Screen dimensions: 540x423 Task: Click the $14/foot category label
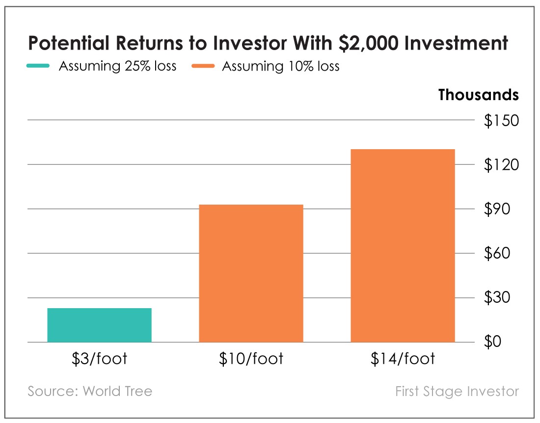(x=403, y=359)
